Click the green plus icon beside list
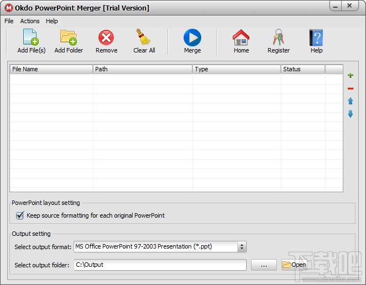This screenshot has height=285, width=366. coord(351,75)
